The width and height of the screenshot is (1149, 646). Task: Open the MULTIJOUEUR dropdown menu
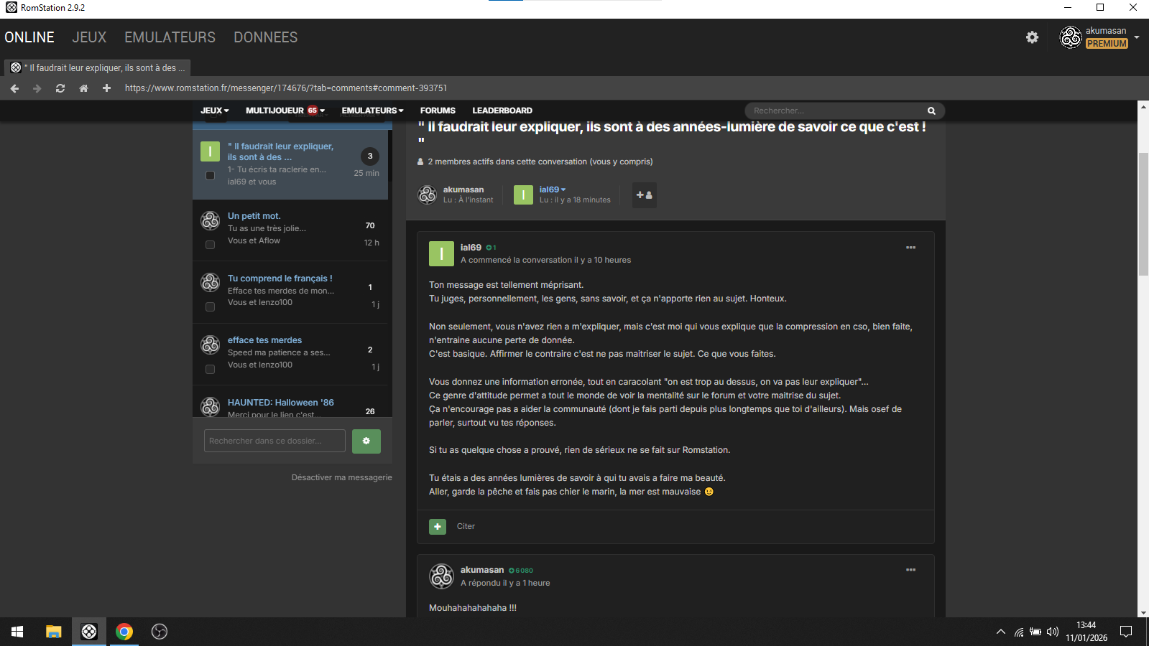point(285,111)
